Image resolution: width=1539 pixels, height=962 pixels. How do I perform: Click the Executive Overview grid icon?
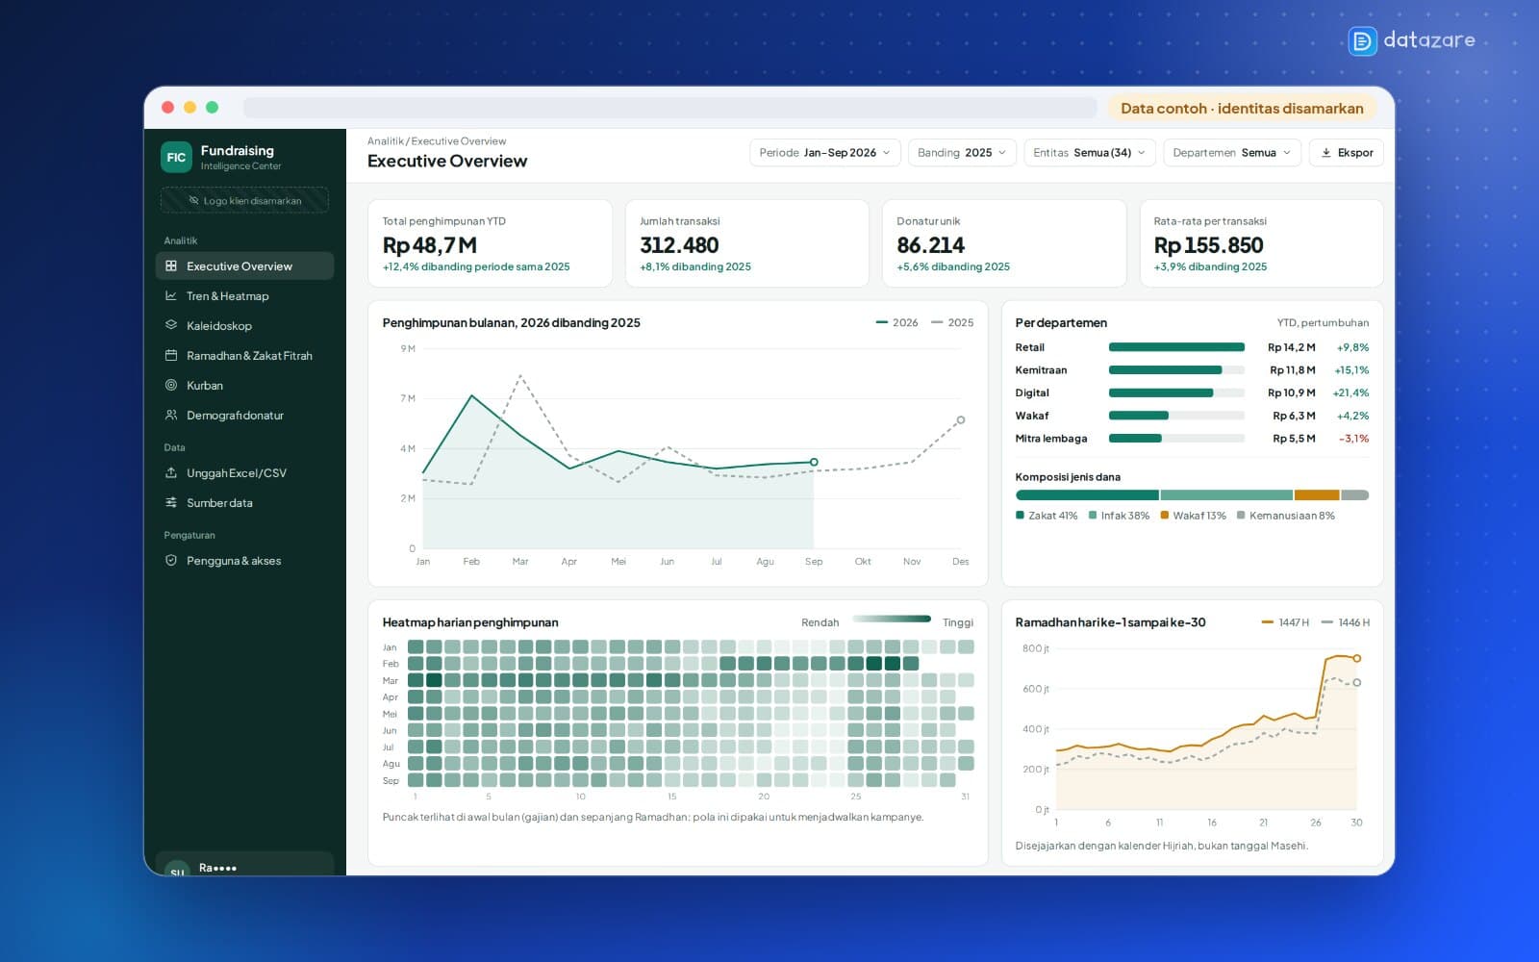point(171,266)
